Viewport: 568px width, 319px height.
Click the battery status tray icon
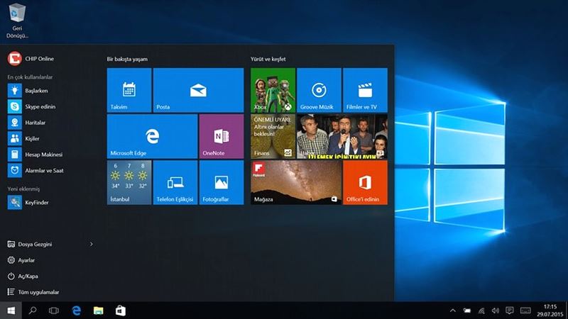[x=467, y=310]
